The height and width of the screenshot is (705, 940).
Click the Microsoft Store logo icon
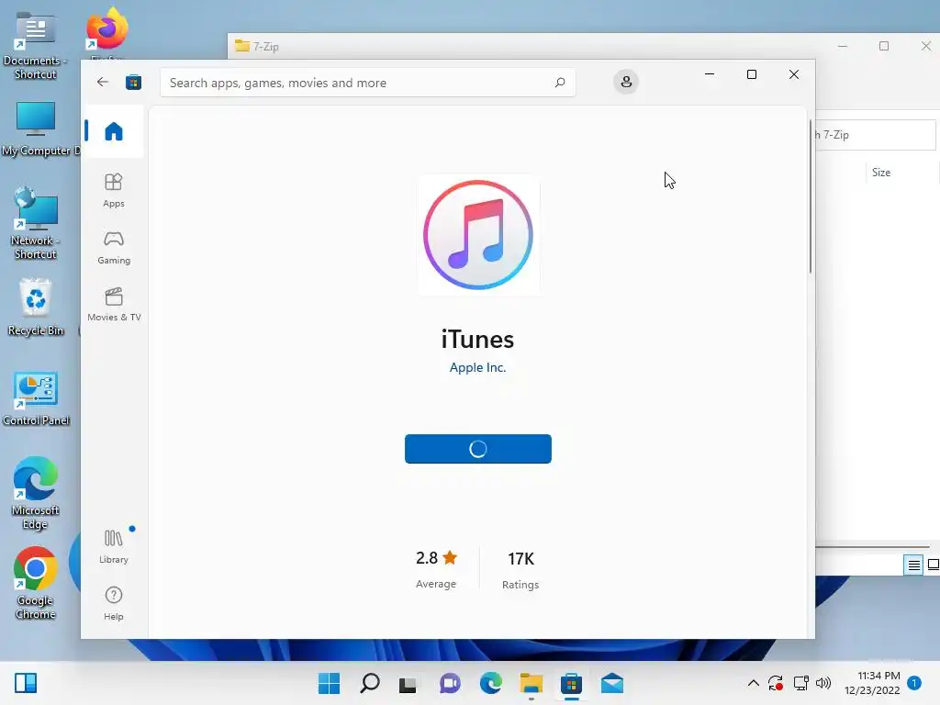(133, 82)
